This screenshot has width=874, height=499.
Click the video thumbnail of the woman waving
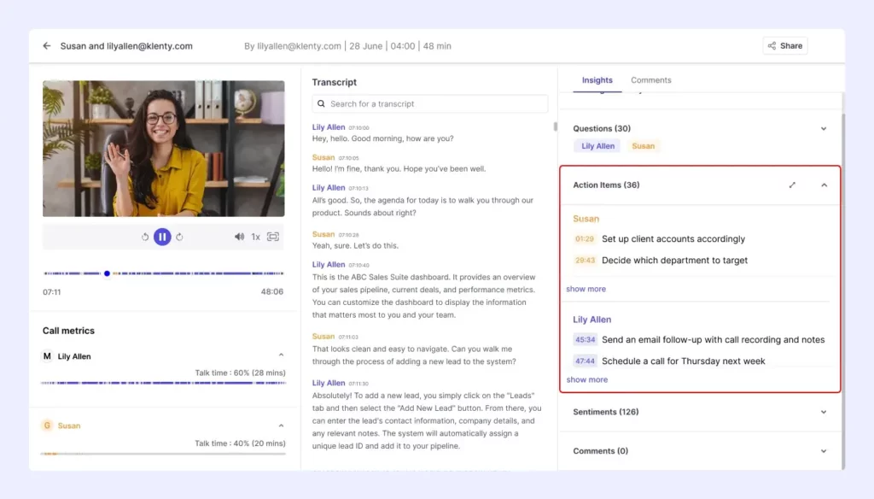163,149
